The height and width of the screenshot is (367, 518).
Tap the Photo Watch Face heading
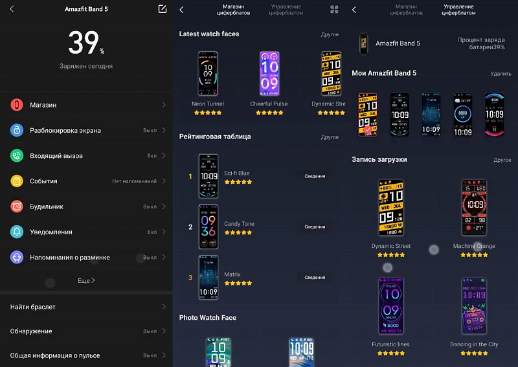click(208, 318)
